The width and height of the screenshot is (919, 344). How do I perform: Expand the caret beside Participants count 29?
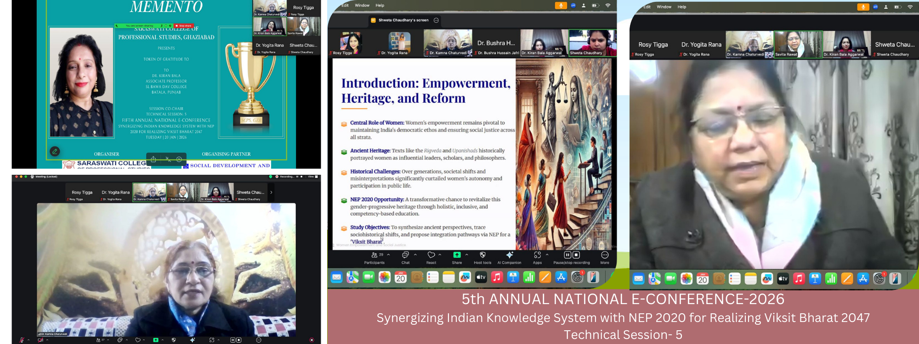pyautogui.click(x=389, y=255)
